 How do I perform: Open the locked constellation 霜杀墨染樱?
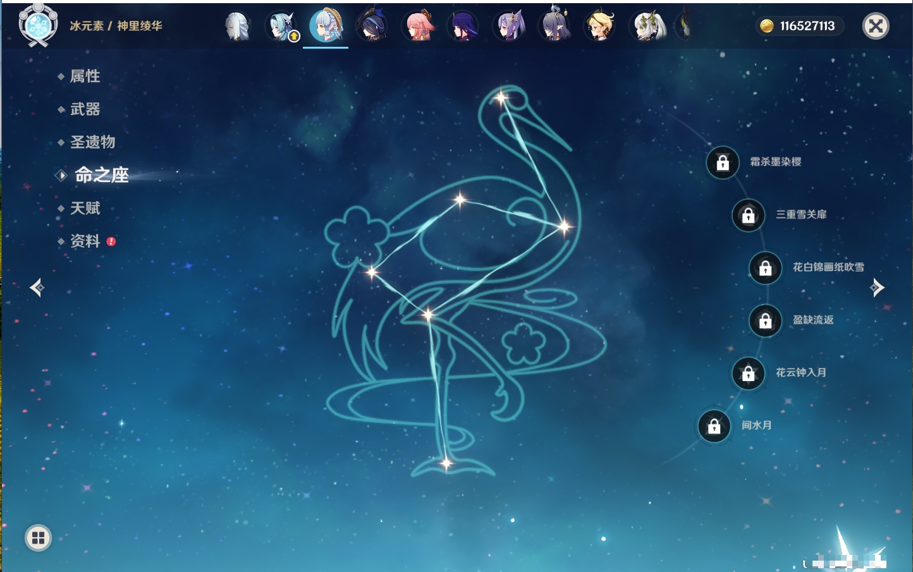[x=723, y=162]
